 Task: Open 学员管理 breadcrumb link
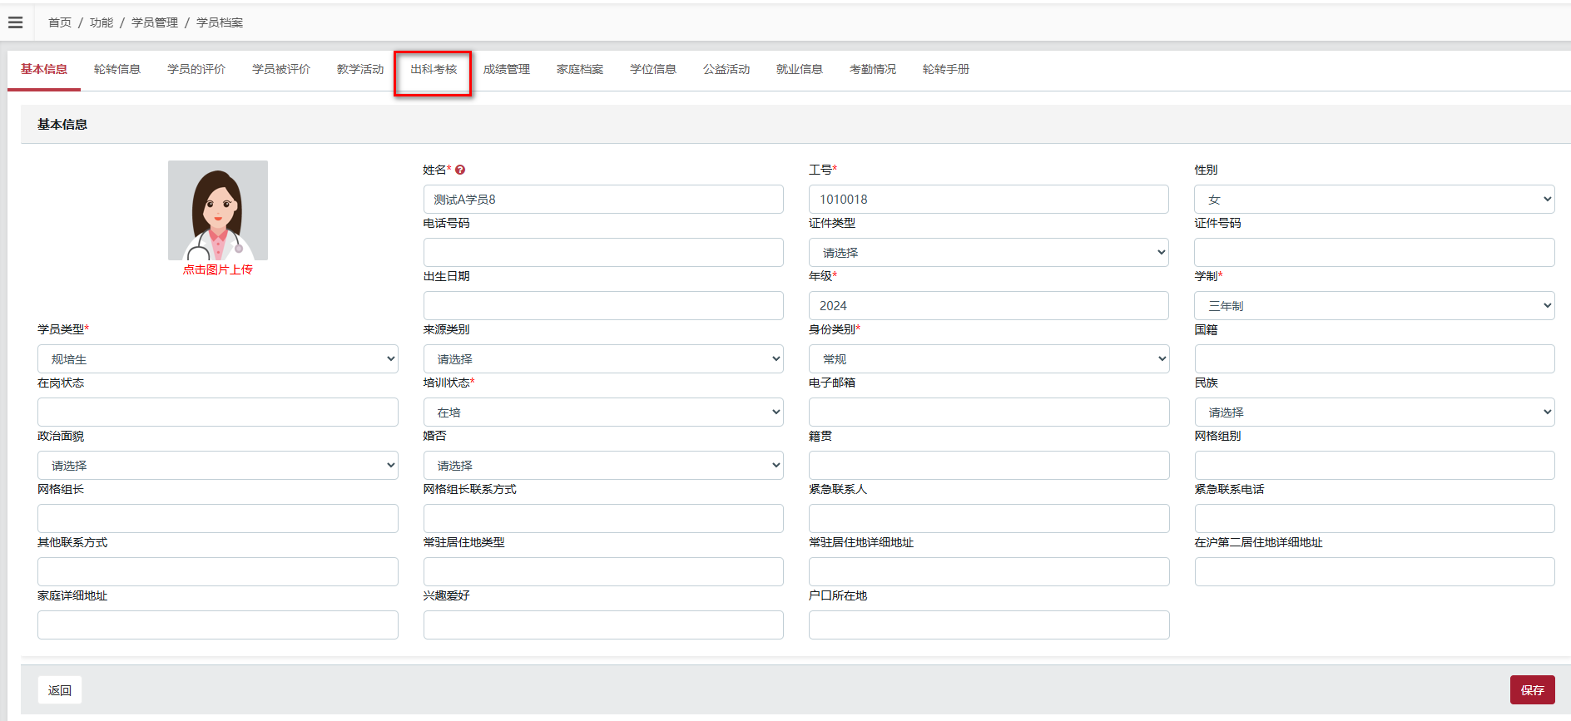155,22
